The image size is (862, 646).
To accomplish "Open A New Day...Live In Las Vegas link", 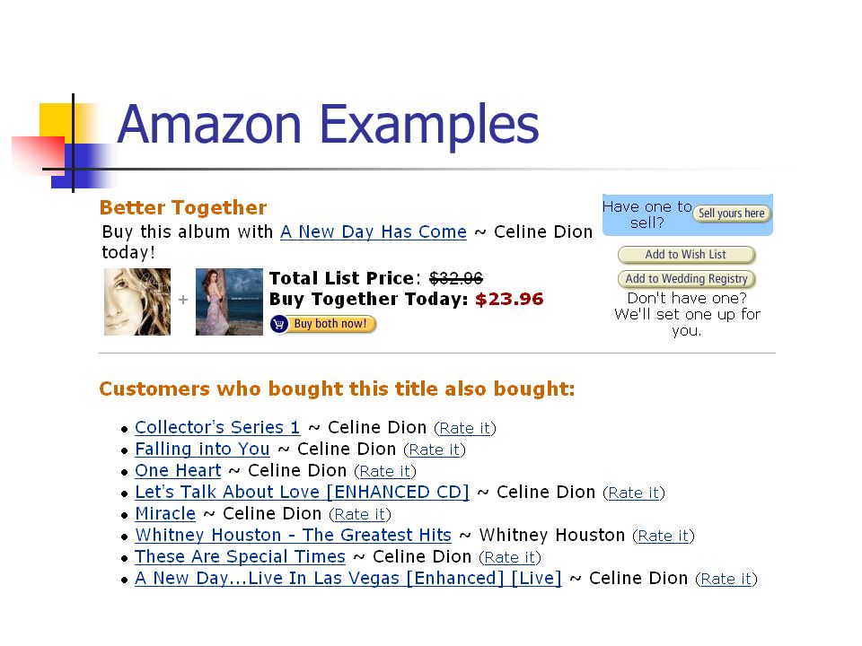I will point(348,579).
